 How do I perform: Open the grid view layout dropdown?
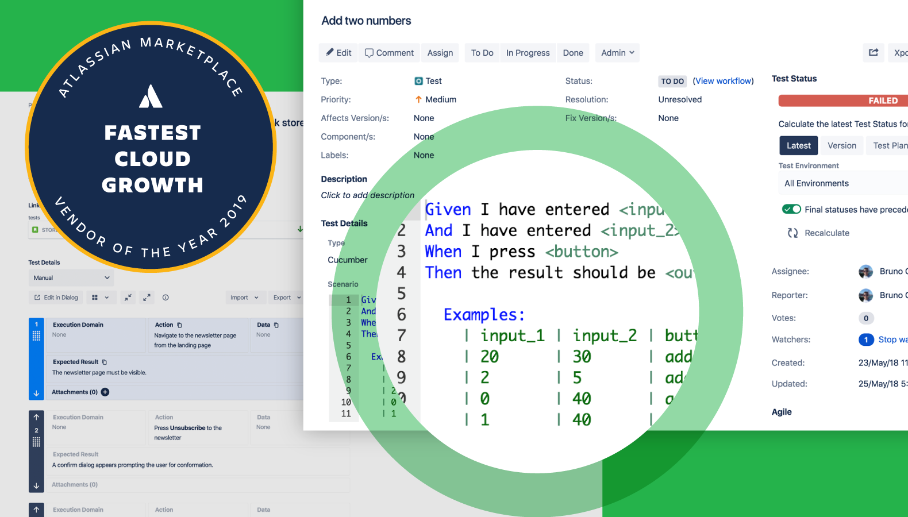pos(101,298)
